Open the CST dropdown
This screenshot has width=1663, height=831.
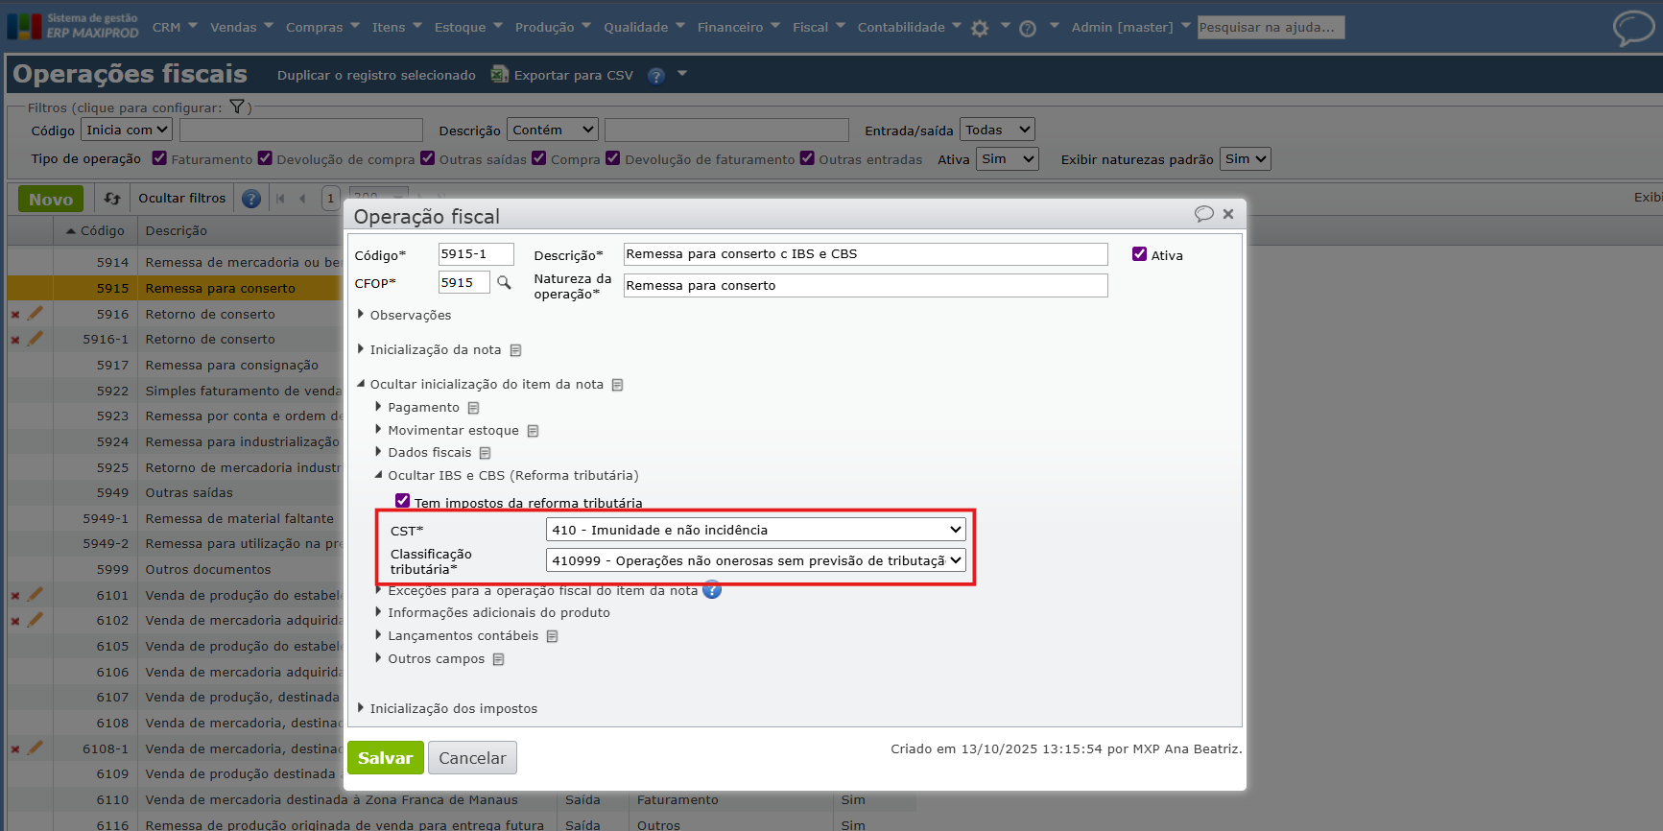[755, 530]
